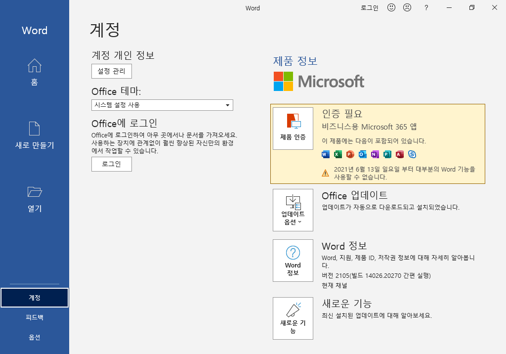Send a smile with the happy face icon
This screenshot has width=506, height=354.
391,7
